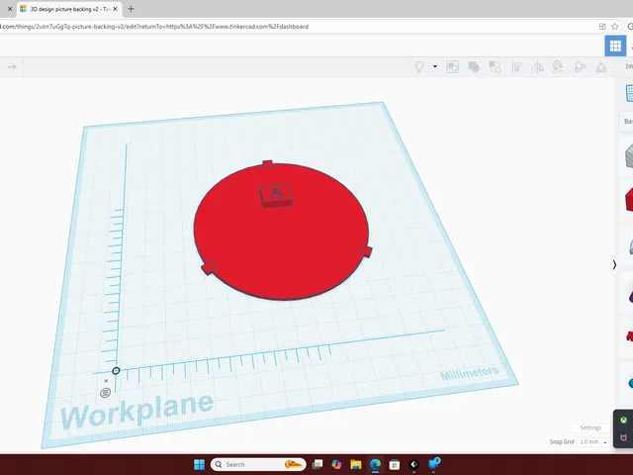Click the red icon below the Xbox icon
Screen dimensions: 633x475
click(624, 438)
